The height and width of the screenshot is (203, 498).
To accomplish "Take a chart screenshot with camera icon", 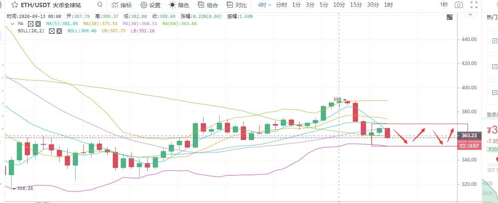I will coord(458,5).
